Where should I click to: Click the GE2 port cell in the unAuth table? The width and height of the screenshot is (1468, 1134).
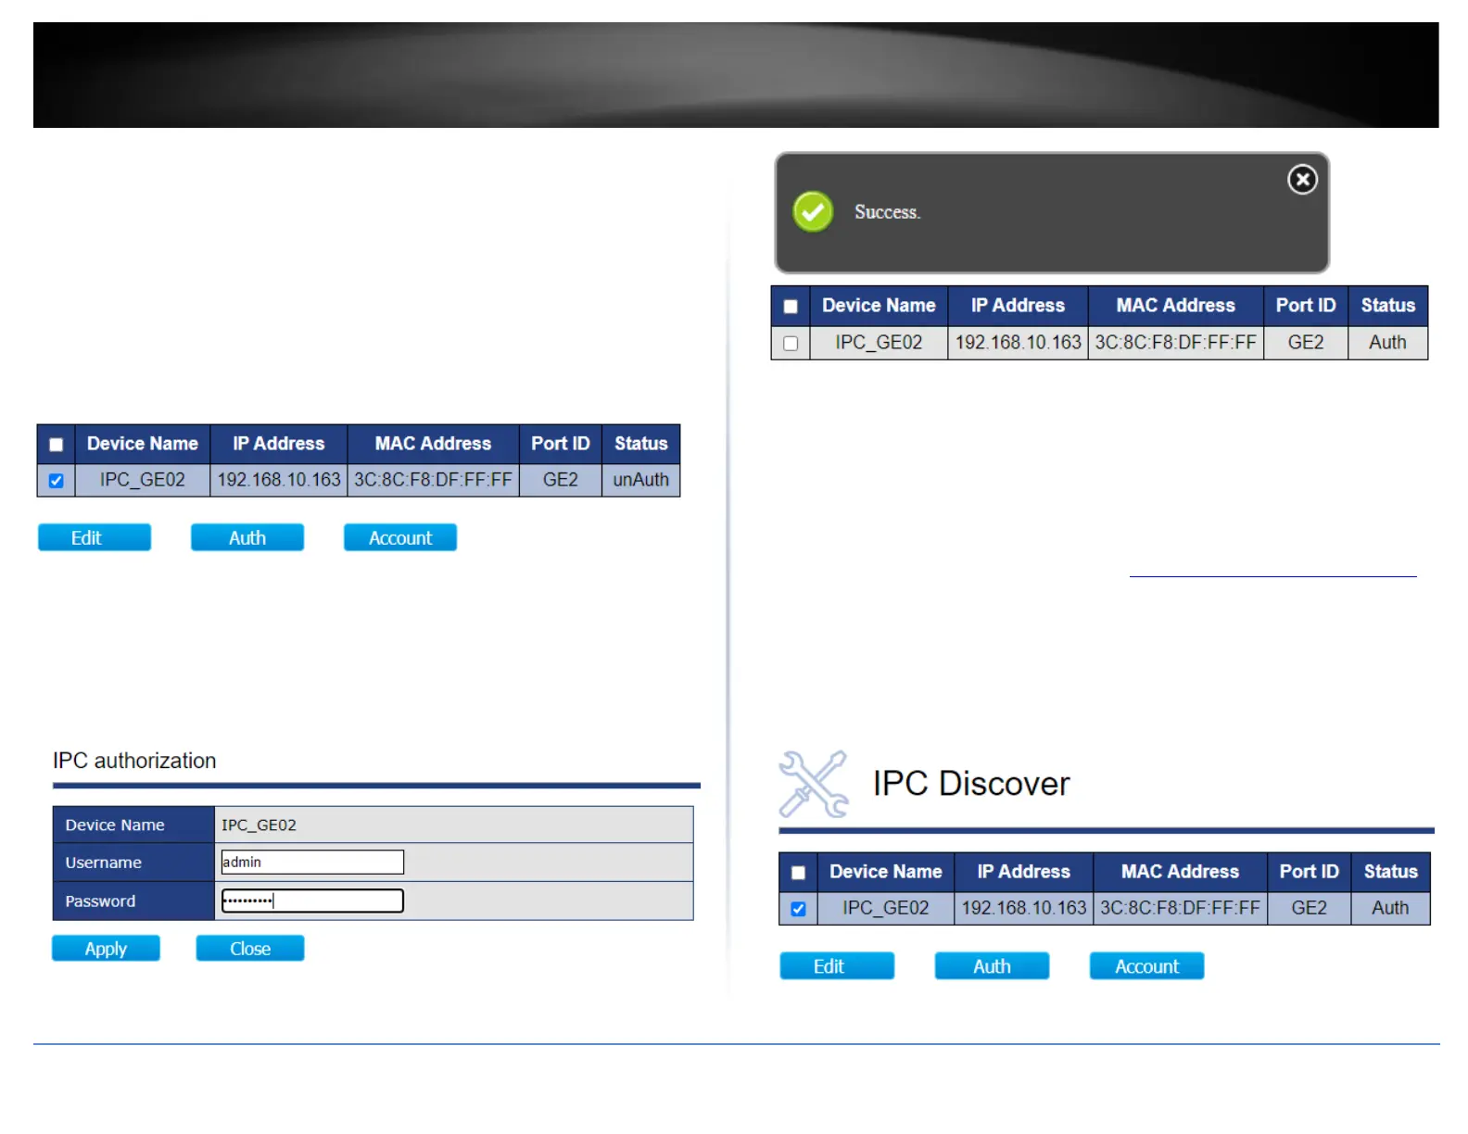click(x=561, y=480)
